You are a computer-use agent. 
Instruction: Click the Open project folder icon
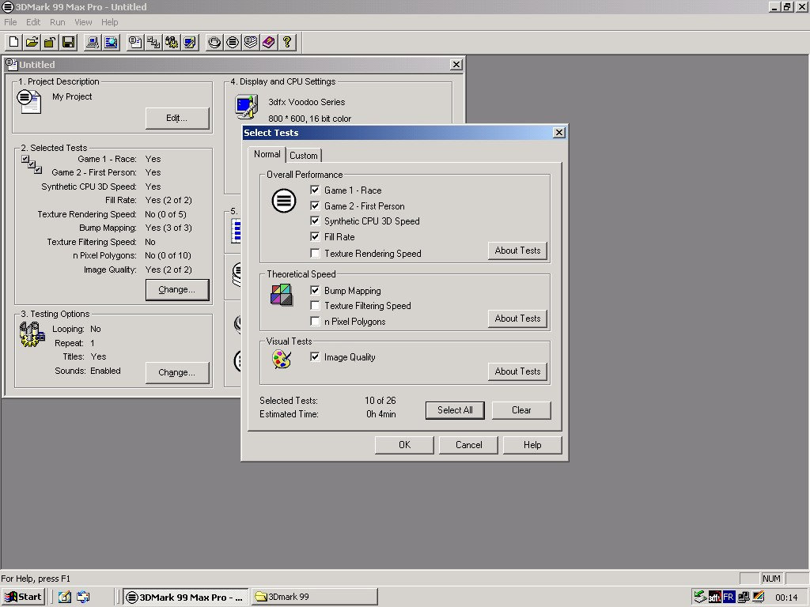pyautogui.click(x=32, y=42)
